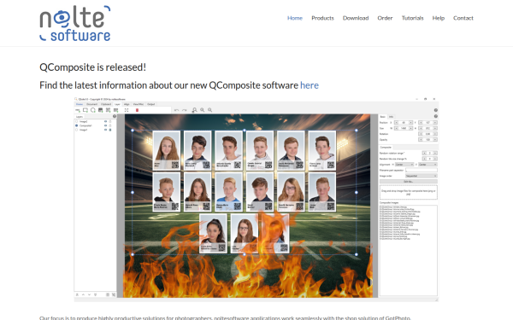This screenshot has width=513, height=320.
Task: Click the add composite layer icon after QR icon
Action: point(115,110)
